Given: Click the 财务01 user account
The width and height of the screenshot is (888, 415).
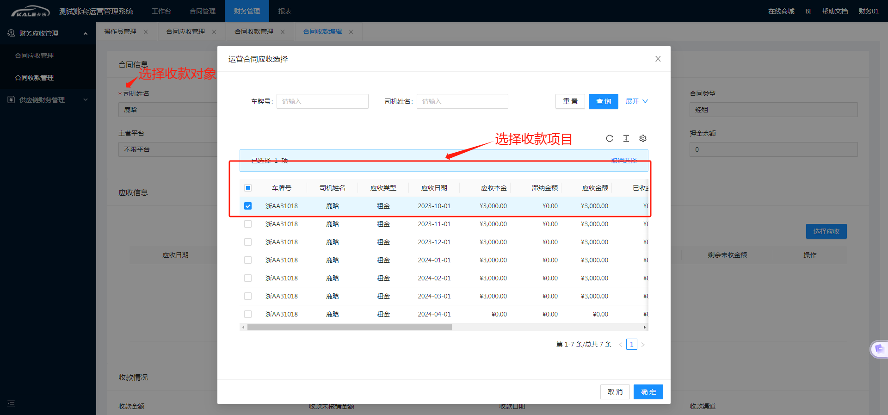Looking at the screenshot, I should (869, 11).
